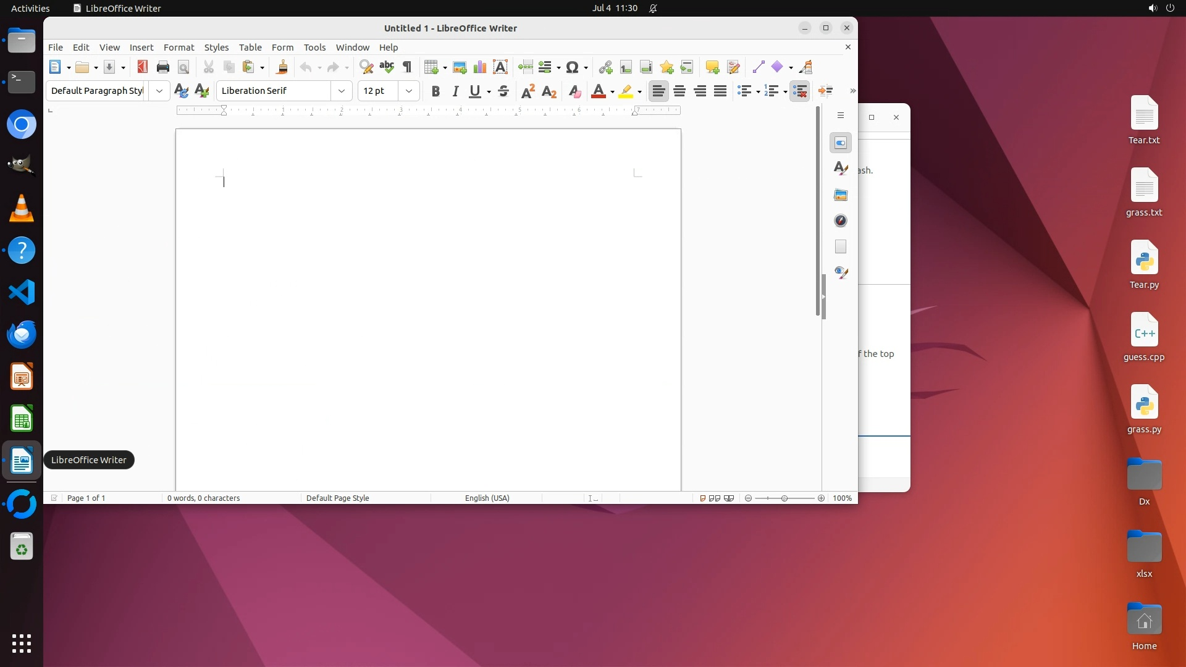Open the paragraph style dropdown arrow

(159, 91)
